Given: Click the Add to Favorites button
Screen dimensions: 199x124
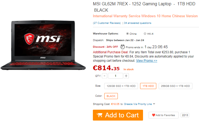Looking at the screenshot, I should pos(163,115).
